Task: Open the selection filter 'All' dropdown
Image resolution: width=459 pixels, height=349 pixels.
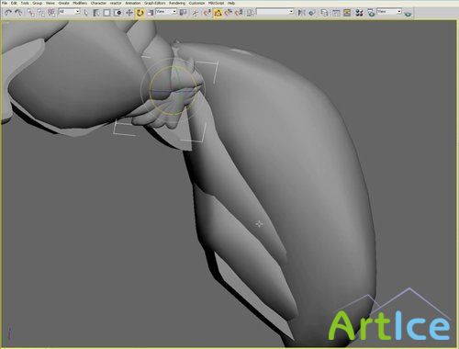Action: pos(69,12)
